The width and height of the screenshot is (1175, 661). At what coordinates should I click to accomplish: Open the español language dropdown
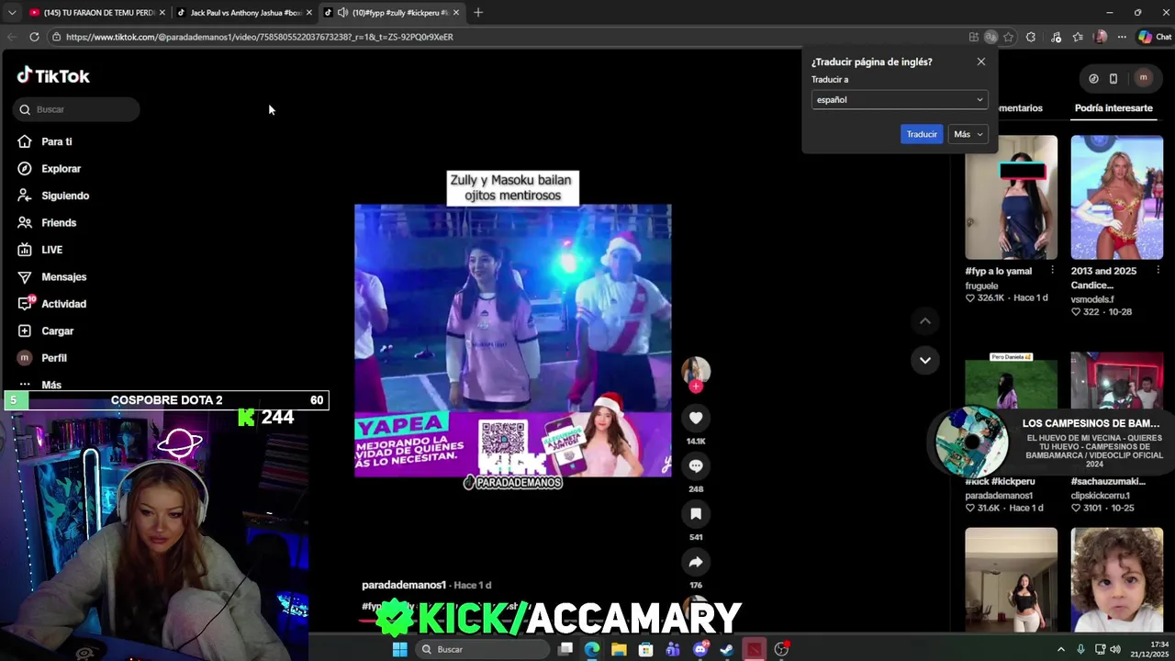[x=900, y=99]
